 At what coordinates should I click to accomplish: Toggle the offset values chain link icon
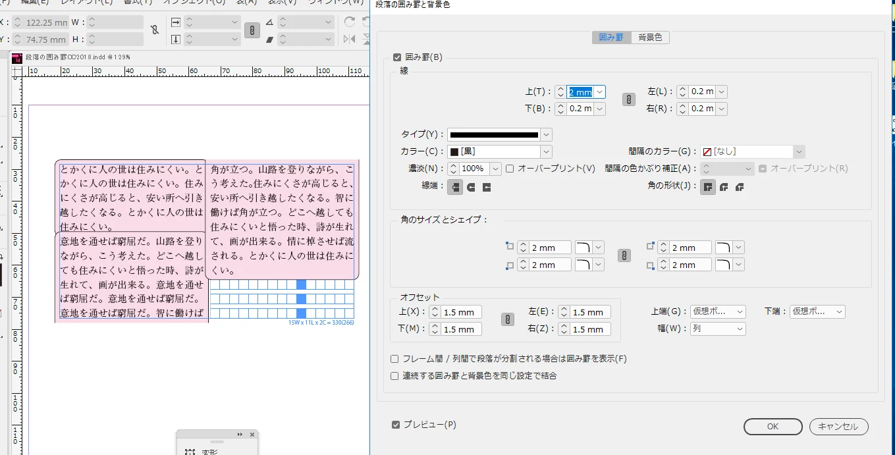coord(507,320)
